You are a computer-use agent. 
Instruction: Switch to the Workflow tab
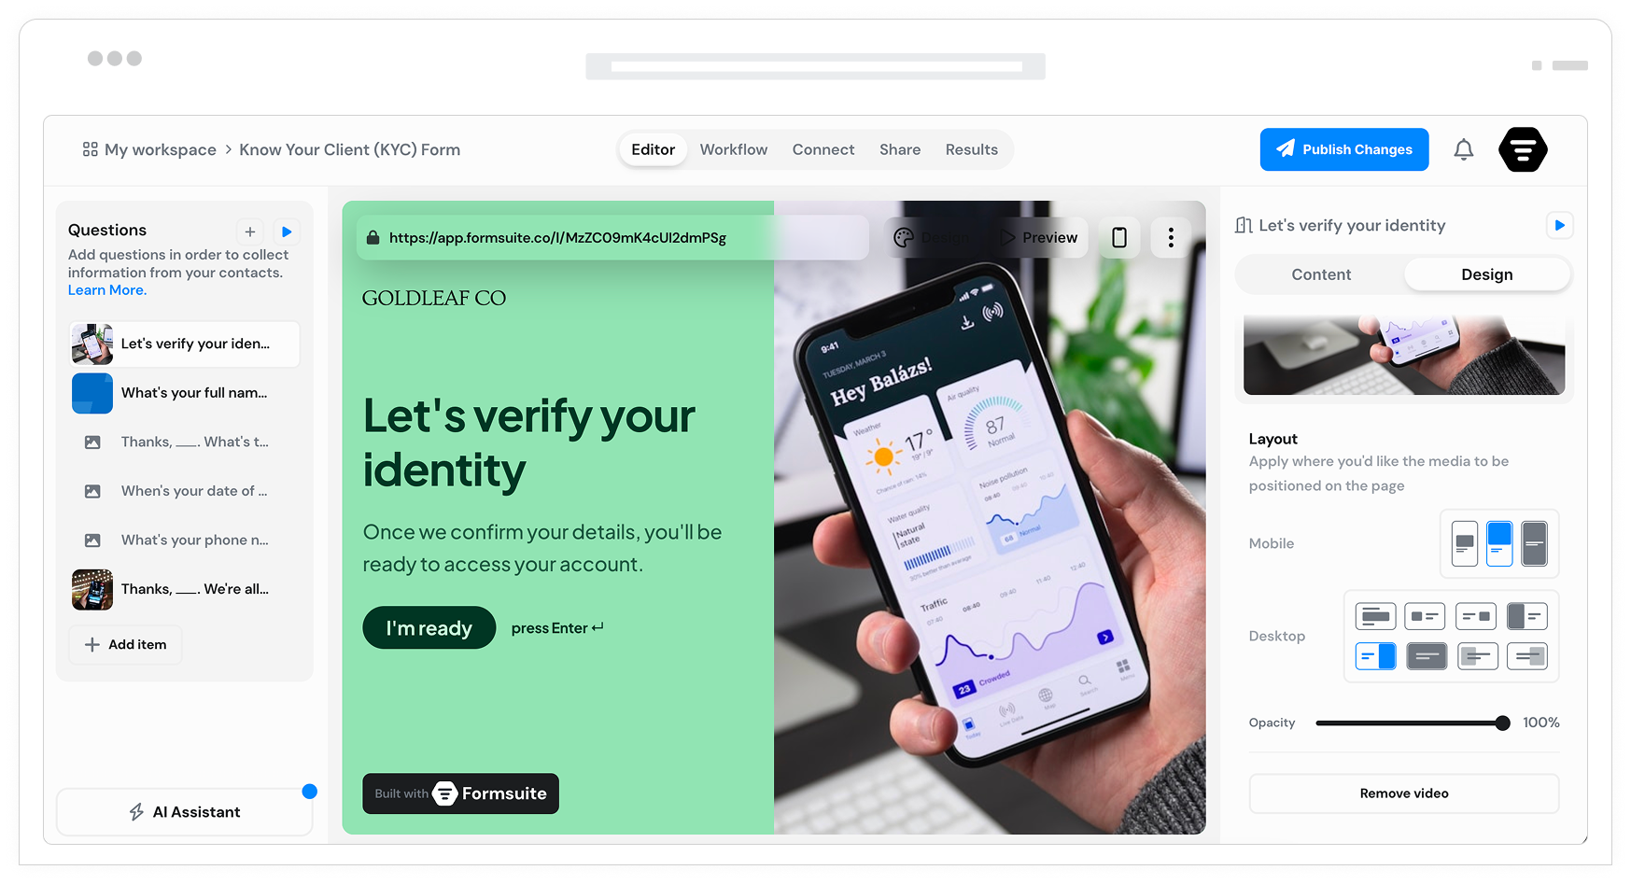(x=734, y=149)
